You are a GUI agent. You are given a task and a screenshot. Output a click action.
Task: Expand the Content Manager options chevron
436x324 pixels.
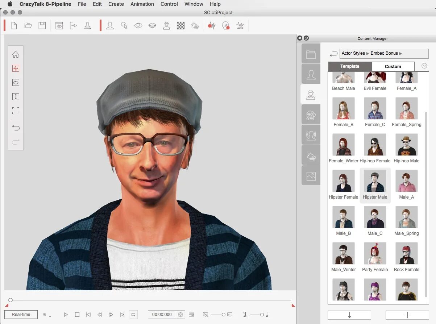[425, 66]
